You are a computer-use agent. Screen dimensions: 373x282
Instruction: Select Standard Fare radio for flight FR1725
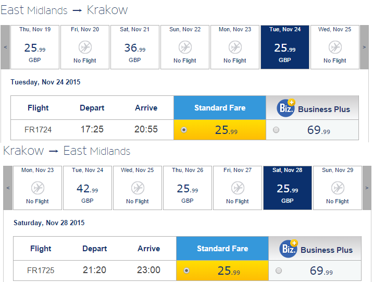click(x=186, y=271)
